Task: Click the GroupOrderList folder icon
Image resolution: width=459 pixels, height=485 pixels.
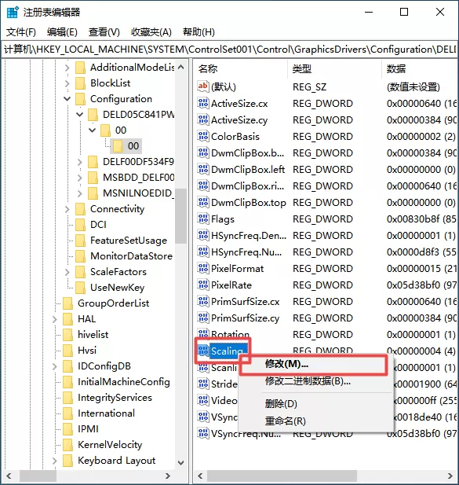Action: coord(67,303)
